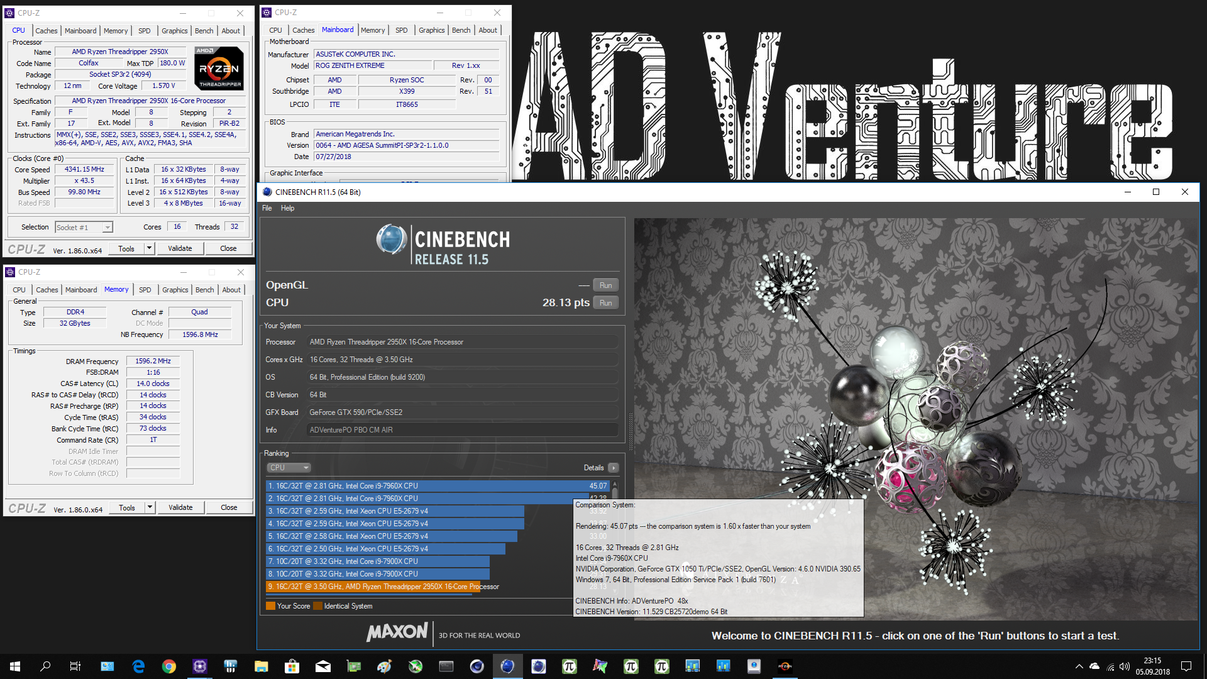Image resolution: width=1207 pixels, height=679 pixels.
Task: Click the BIOS version field 0064 AGESA SummitPI
Action: 406,146
